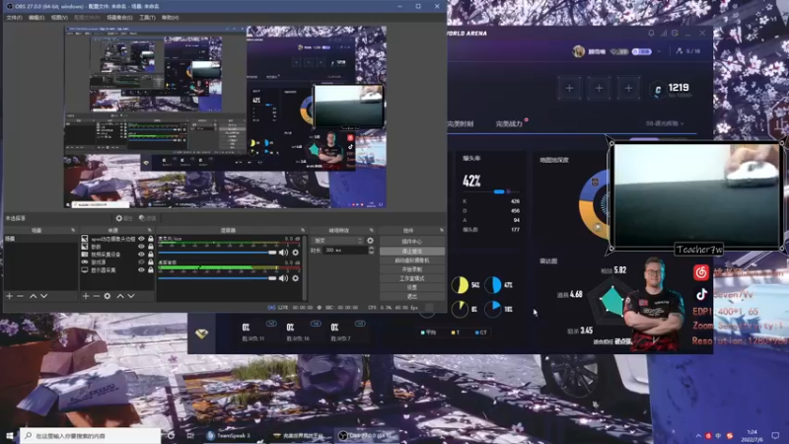Click the middle plus teammate slot
Viewport: 789px width, 444px height.
(599, 88)
